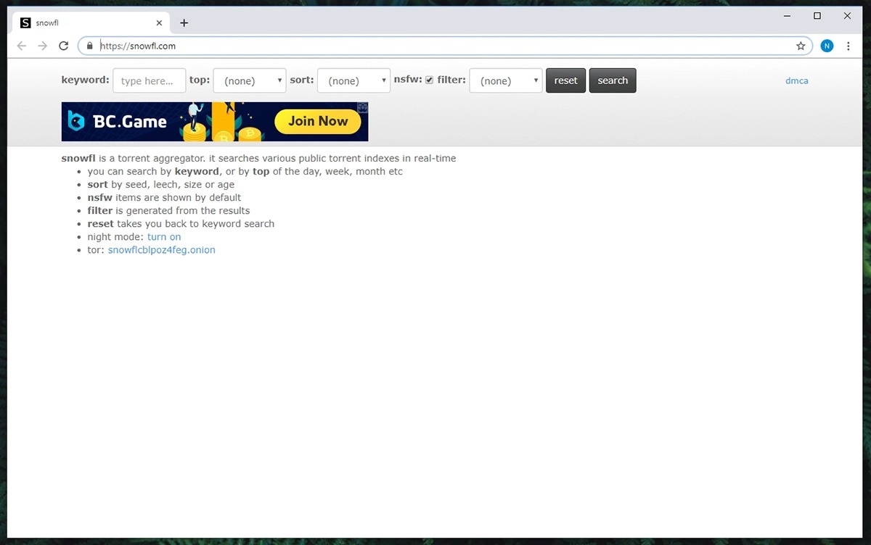Open the user profile avatar icon
The height and width of the screenshot is (545, 871).
tap(827, 46)
